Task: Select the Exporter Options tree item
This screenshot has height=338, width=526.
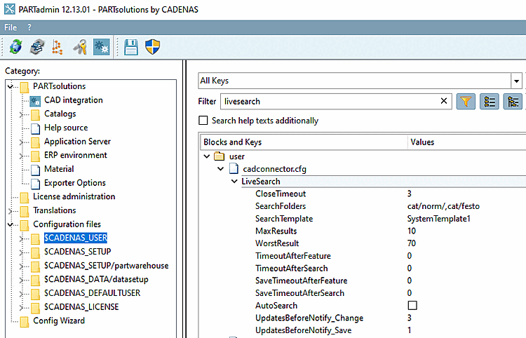Action: (75, 183)
